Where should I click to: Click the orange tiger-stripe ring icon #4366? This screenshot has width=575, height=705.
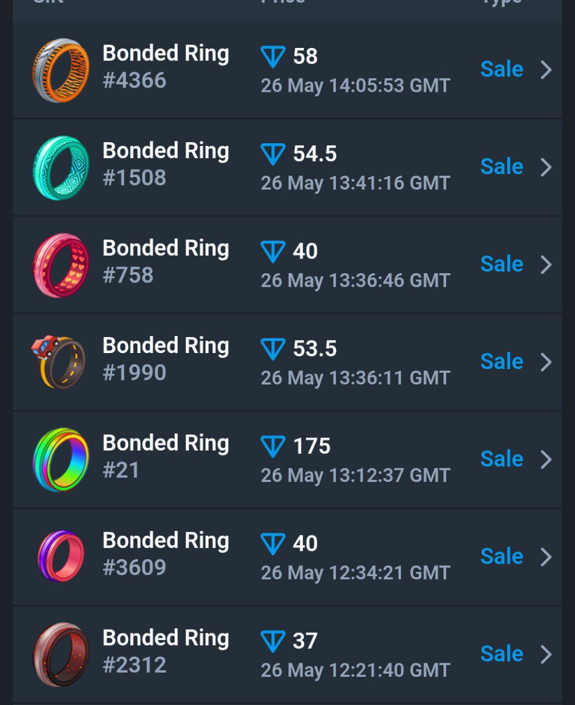(61, 70)
